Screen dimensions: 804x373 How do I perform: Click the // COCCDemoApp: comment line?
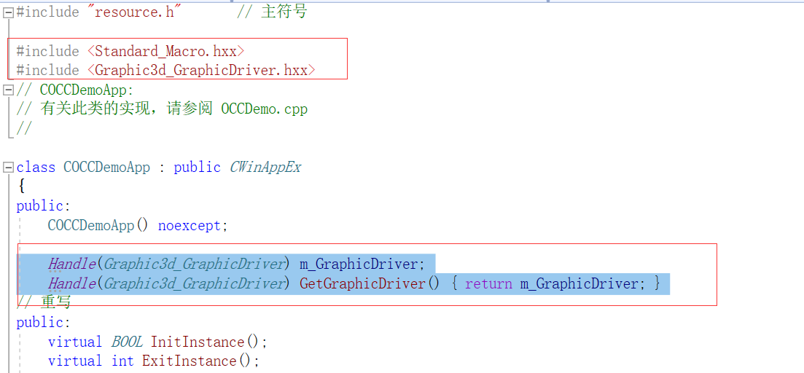75,90
